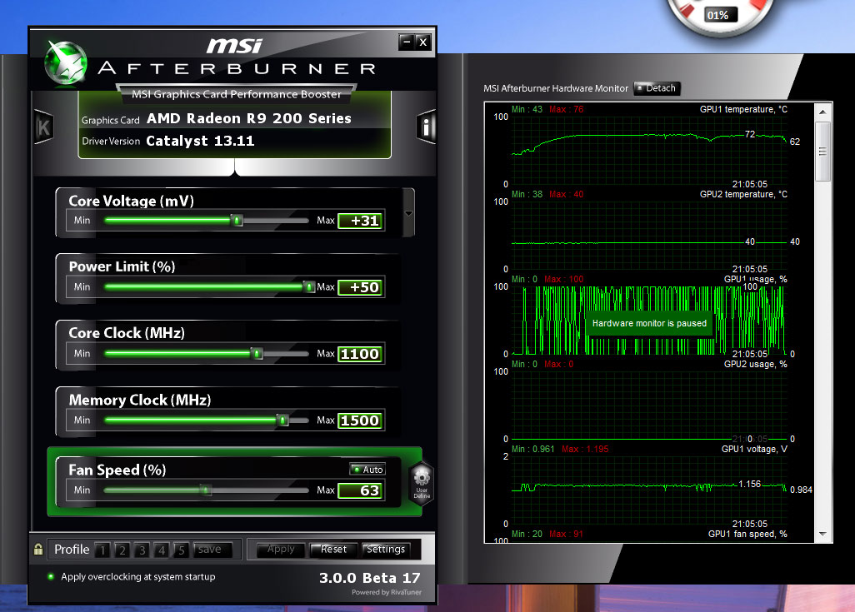
Task: Click the Reset button
Action: [333, 550]
